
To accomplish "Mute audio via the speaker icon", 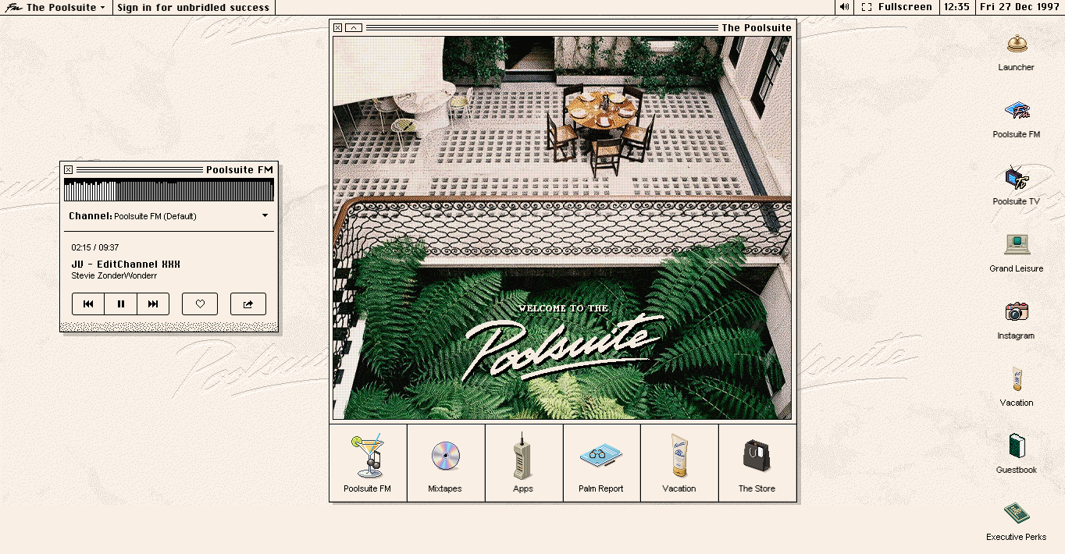I will click(842, 7).
